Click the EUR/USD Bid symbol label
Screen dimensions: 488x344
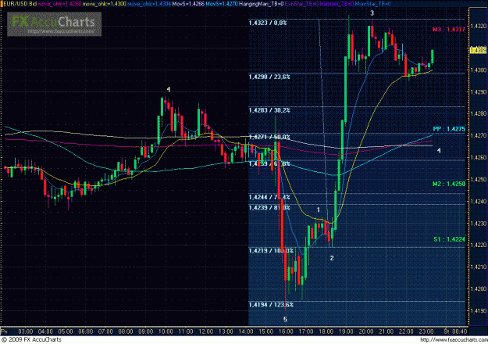tap(20, 4)
